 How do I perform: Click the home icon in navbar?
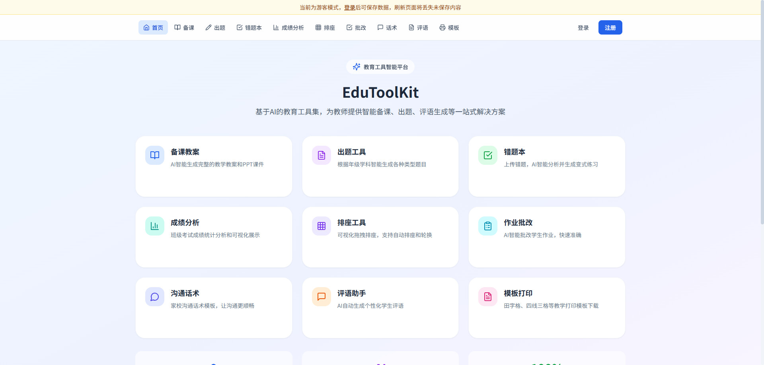pos(146,27)
